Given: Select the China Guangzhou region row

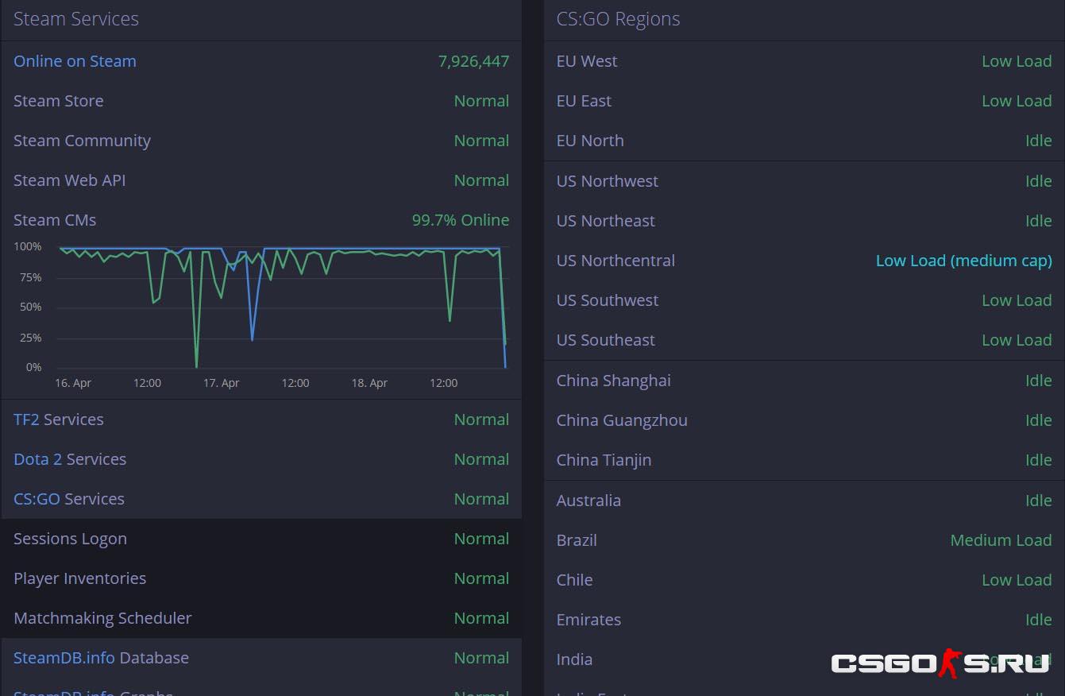Looking at the screenshot, I should point(805,420).
